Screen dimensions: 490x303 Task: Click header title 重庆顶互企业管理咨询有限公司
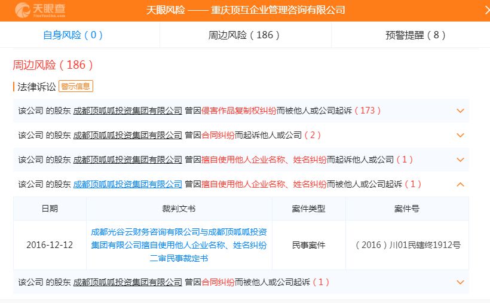tap(278, 10)
